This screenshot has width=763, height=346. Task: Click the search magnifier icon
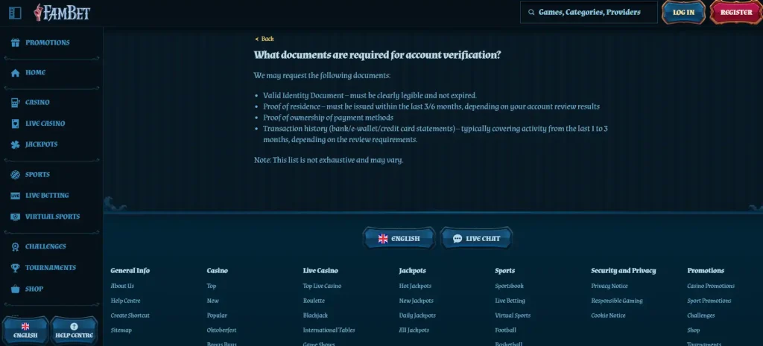tap(531, 13)
